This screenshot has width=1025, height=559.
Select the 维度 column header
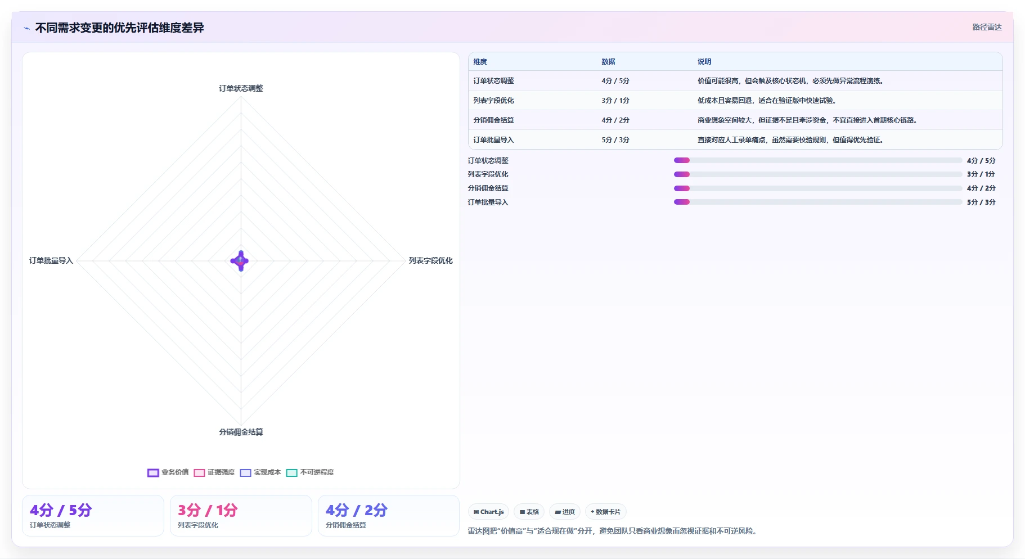pyautogui.click(x=480, y=62)
